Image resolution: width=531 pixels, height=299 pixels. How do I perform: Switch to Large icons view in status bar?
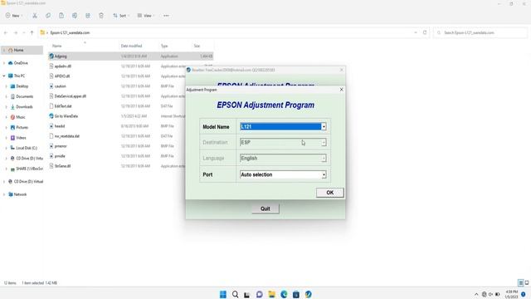(527, 282)
